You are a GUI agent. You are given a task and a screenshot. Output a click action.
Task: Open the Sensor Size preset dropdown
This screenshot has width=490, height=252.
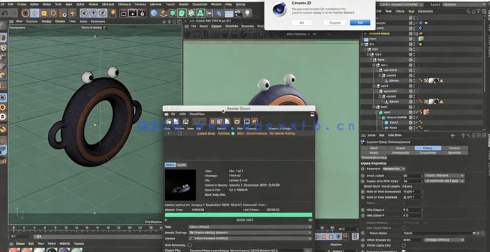click(444, 181)
